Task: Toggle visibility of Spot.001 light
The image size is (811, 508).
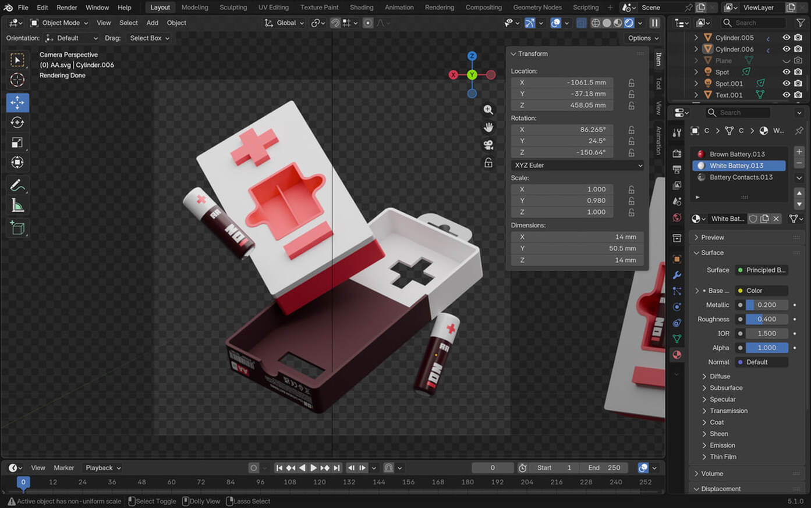Action: (786, 83)
